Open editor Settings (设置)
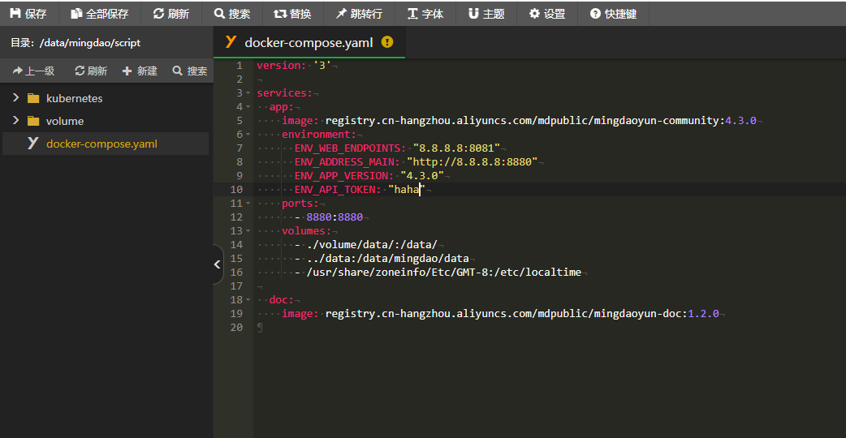 [x=547, y=14]
